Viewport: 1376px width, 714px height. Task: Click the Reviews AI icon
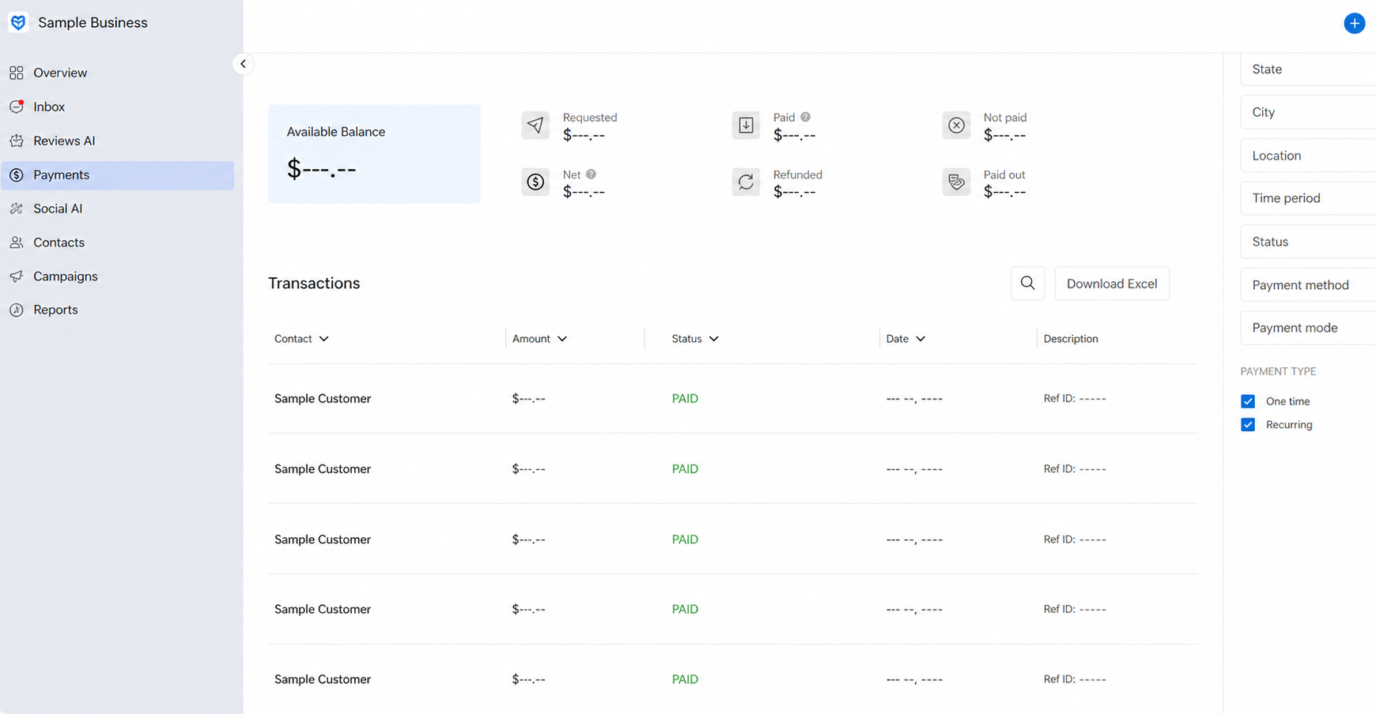pos(17,141)
